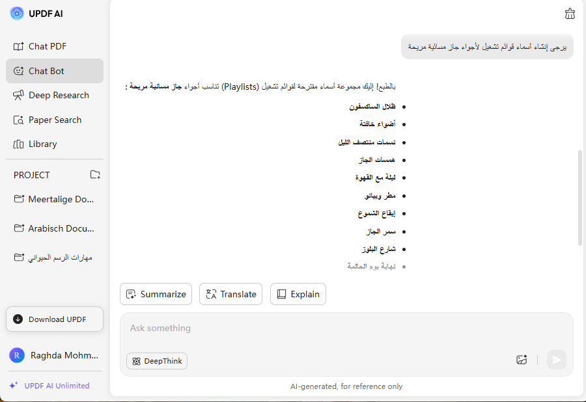586x402 pixels.
Task: Open the Arabisch Docu... project
Action: [61, 228]
